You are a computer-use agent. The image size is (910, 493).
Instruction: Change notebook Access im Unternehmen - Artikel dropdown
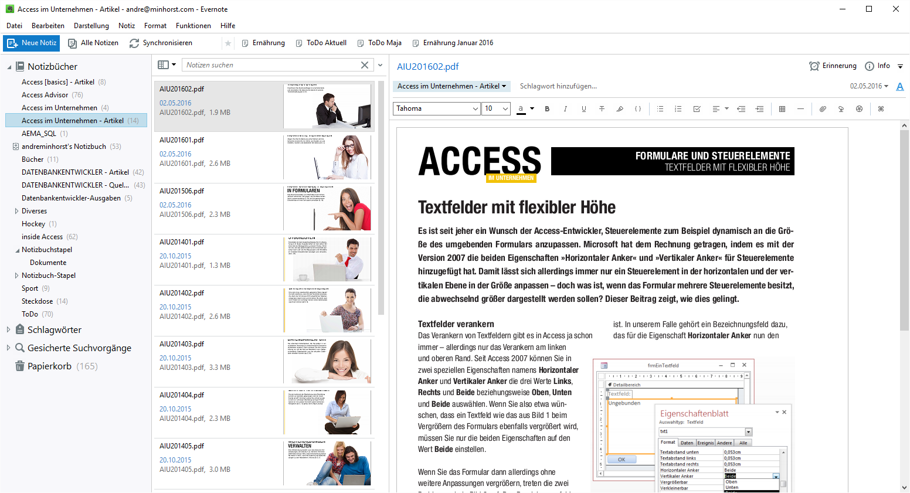[x=451, y=86]
